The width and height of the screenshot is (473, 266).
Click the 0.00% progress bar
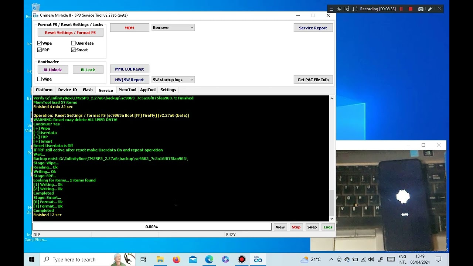pyautogui.click(x=152, y=227)
